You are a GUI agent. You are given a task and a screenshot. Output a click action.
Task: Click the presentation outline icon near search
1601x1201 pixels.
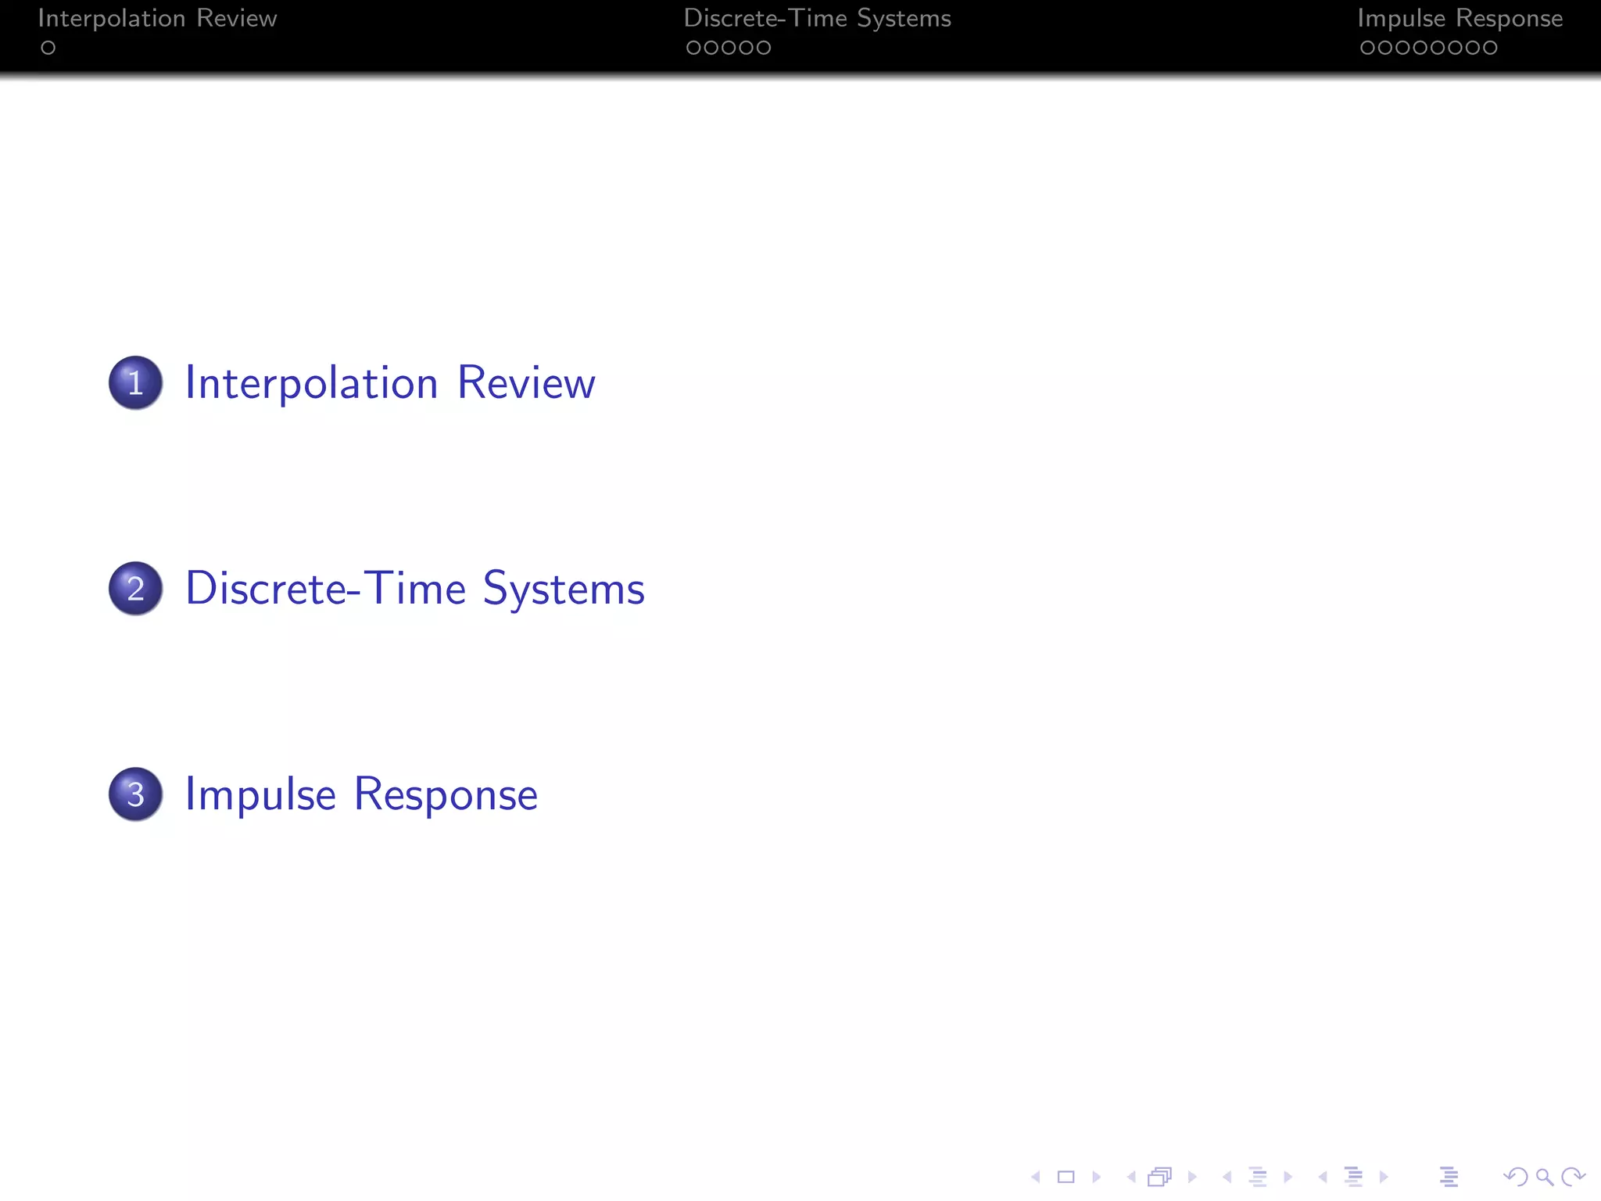[x=1449, y=1177]
